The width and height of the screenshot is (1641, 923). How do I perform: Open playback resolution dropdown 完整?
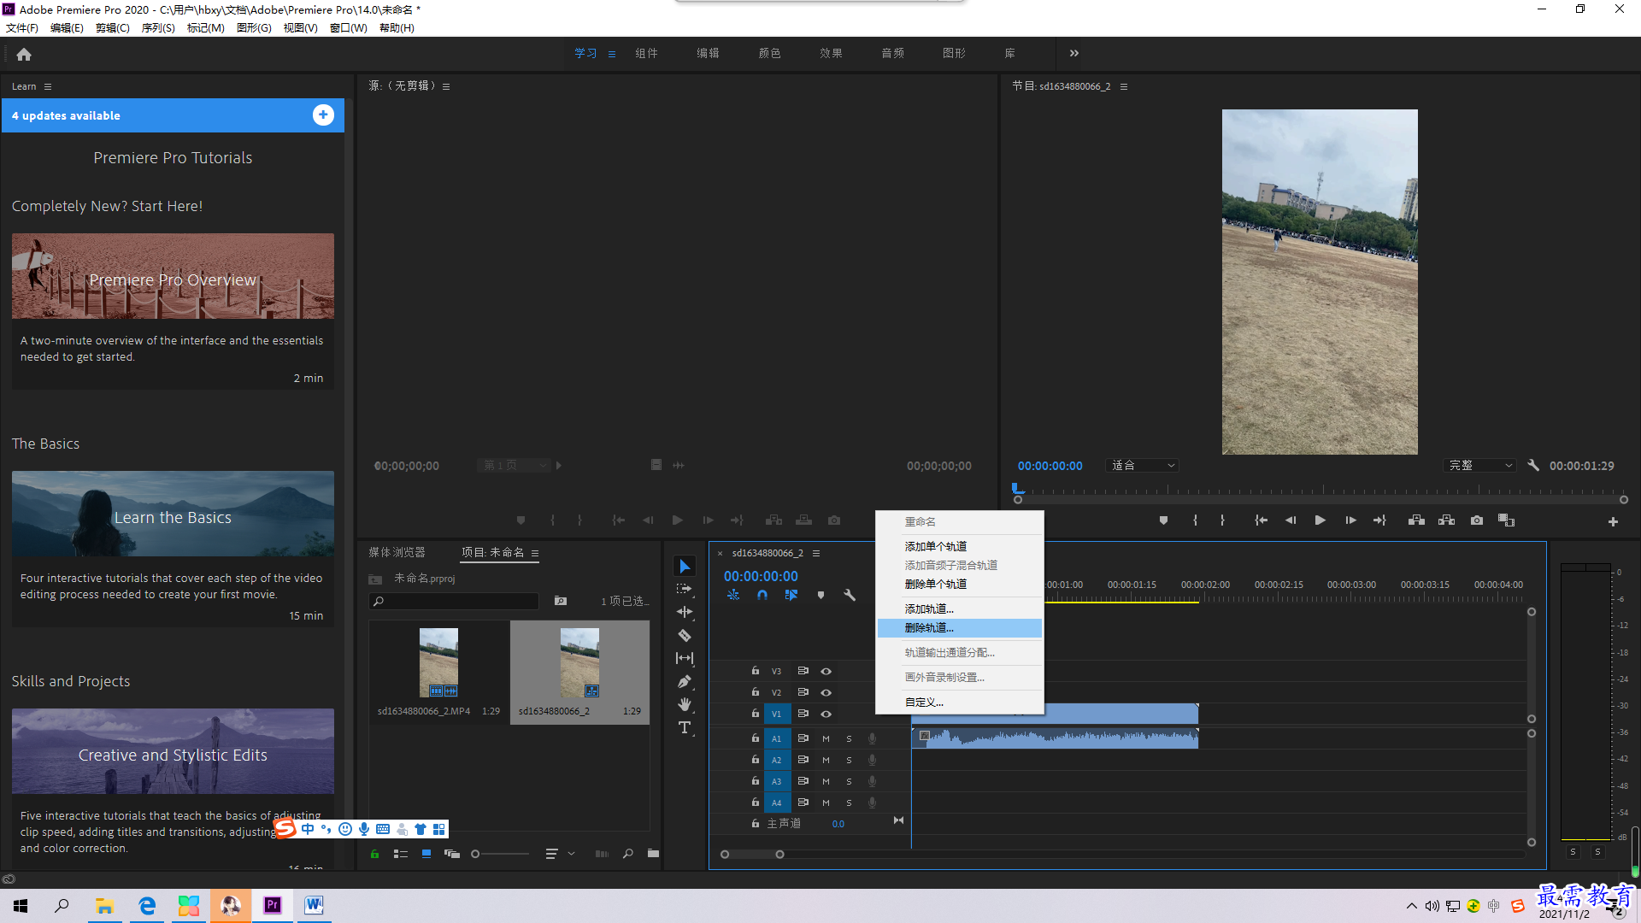(1481, 466)
